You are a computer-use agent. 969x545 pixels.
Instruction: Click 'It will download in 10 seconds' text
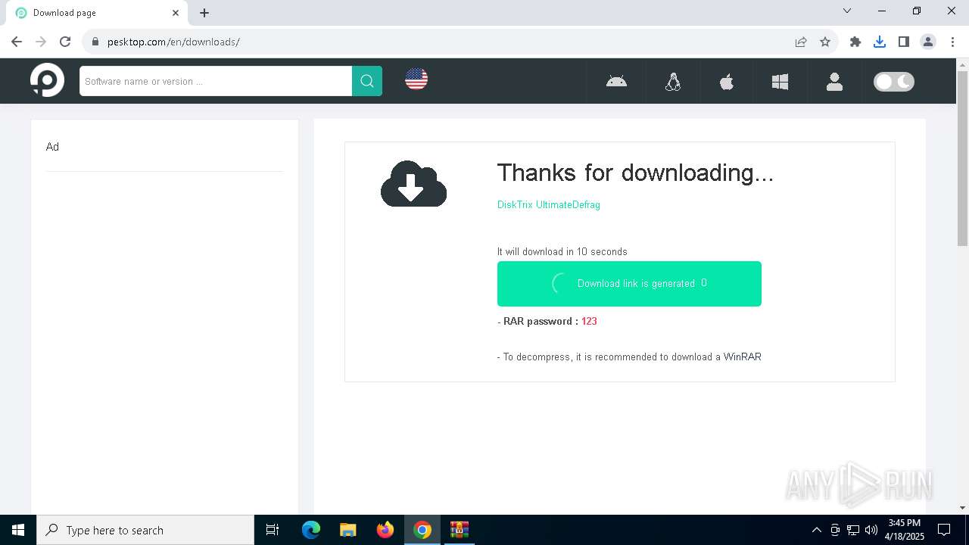click(562, 251)
